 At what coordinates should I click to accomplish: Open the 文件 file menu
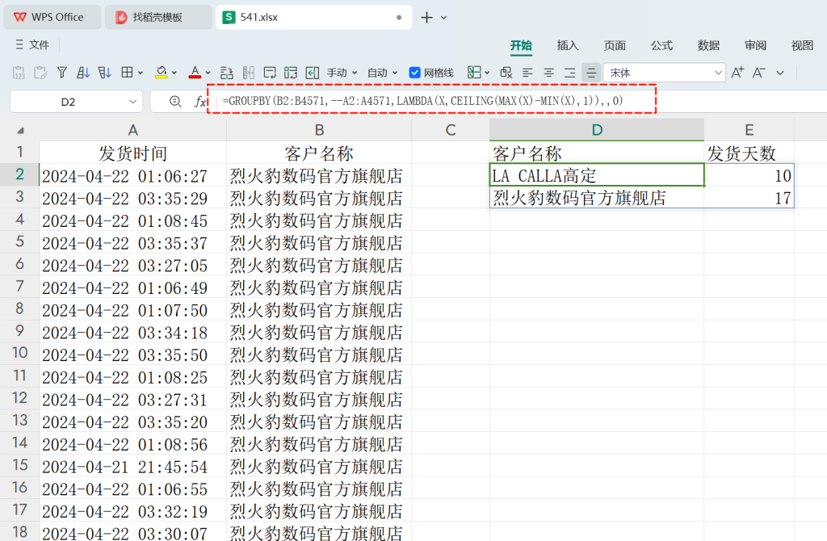click(32, 45)
